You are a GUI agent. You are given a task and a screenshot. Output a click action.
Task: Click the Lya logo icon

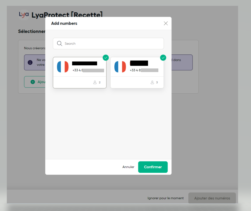pyautogui.click(x=24, y=14)
